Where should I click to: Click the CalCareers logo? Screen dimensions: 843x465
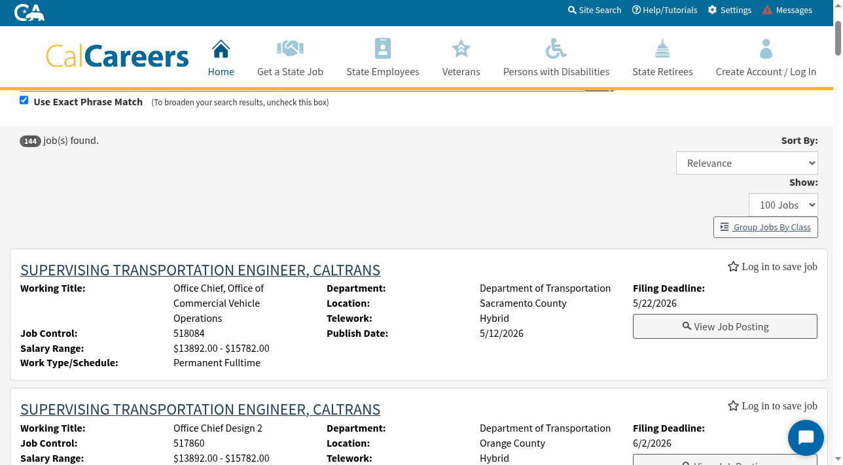click(117, 56)
